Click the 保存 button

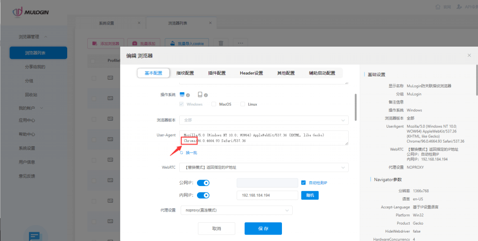point(263,228)
